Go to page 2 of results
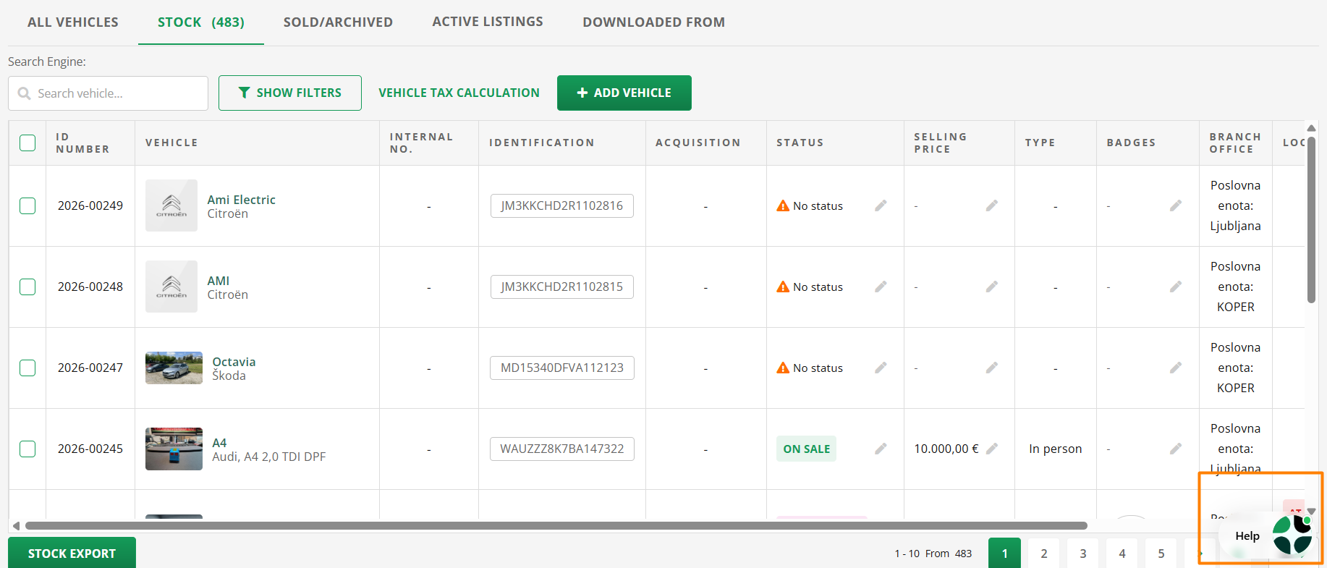Screen dimensions: 1327x568 pos(1044,553)
